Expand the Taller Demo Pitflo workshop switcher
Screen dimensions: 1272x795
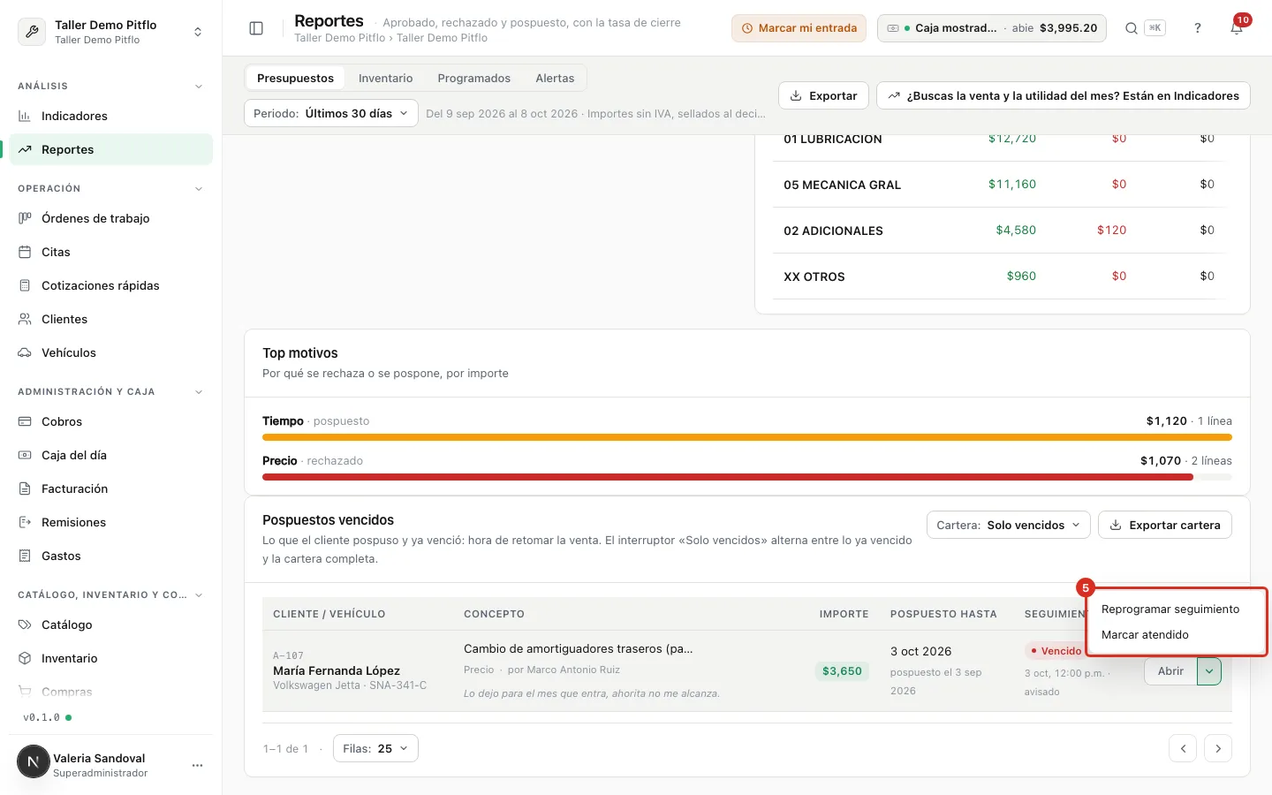(111, 32)
